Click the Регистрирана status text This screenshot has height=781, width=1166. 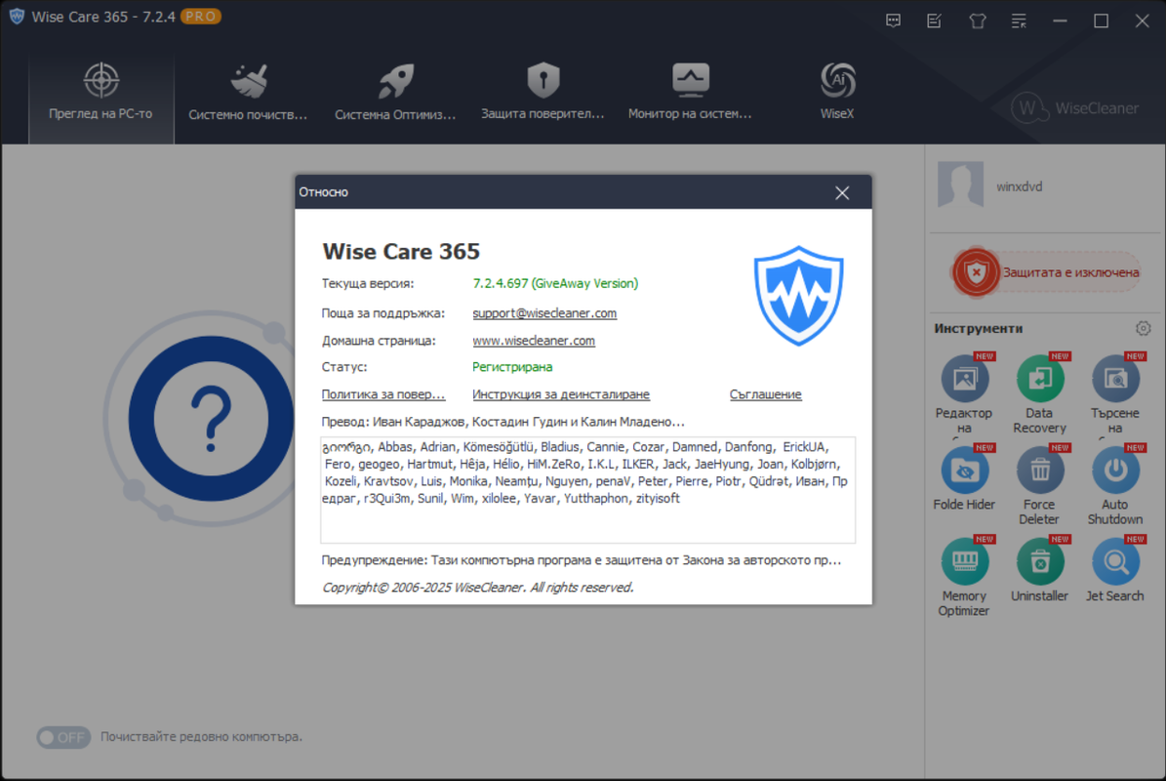pos(512,367)
